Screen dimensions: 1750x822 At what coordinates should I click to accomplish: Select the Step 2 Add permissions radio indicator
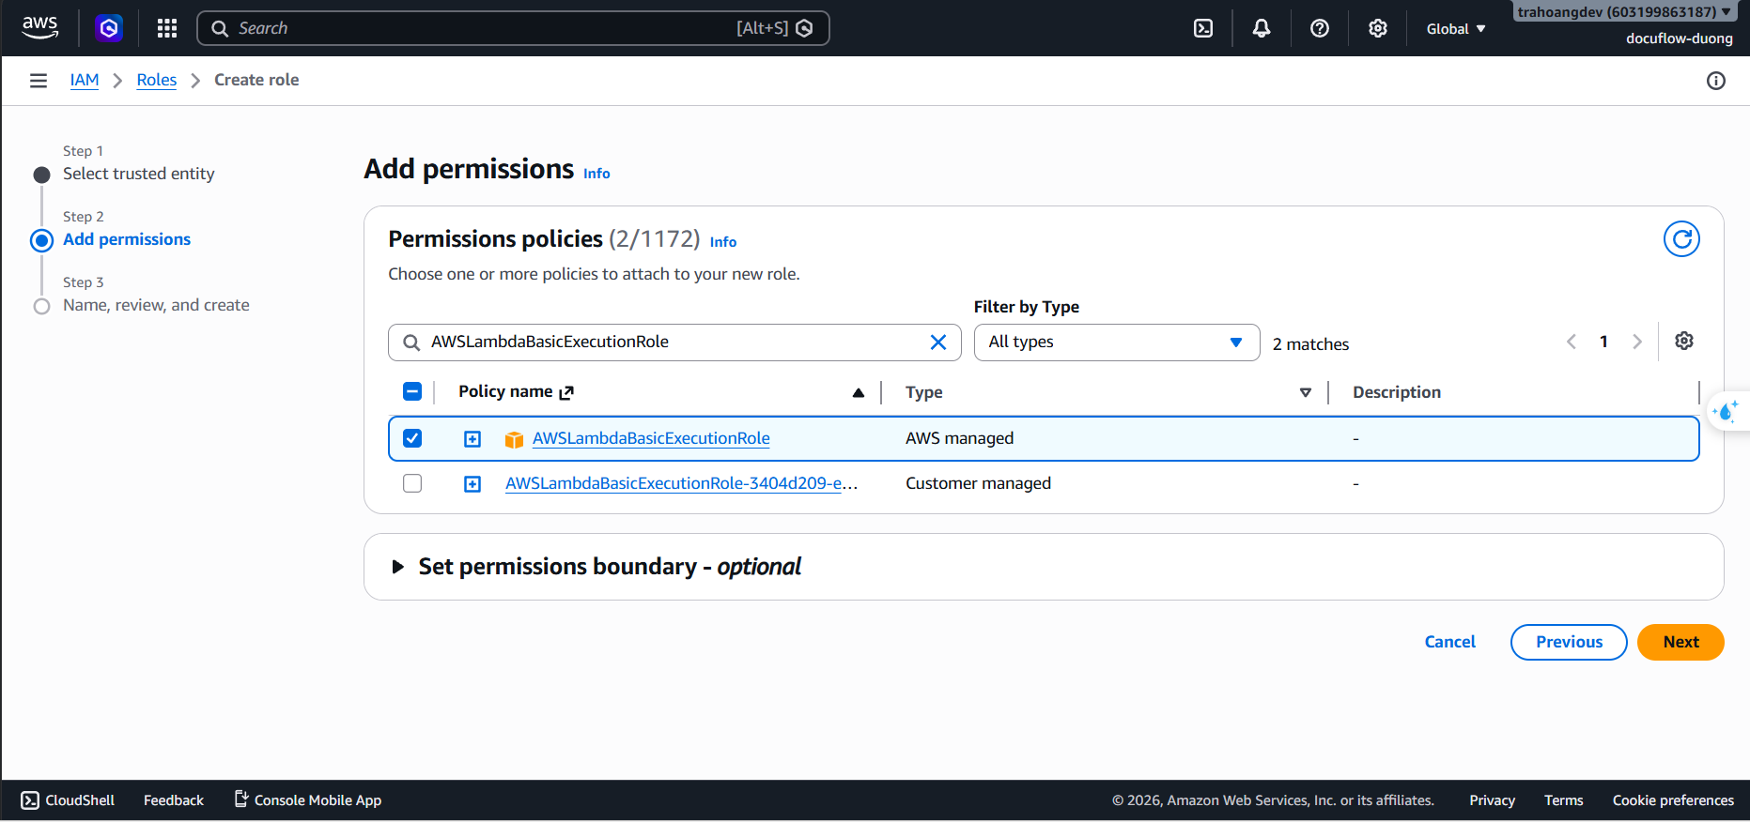coord(41,240)
